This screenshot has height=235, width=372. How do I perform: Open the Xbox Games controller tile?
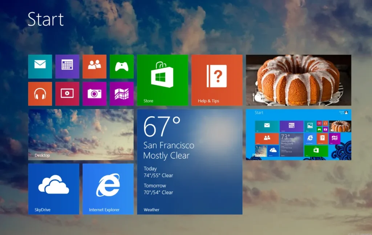tap(122, 66)
